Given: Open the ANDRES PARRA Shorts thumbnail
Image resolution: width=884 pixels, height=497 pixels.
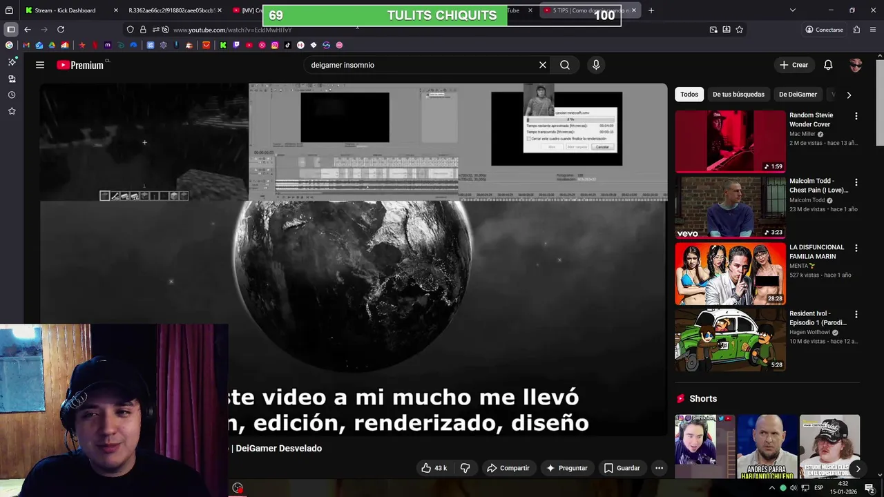Looking at the screenshot, I should 767,447.
